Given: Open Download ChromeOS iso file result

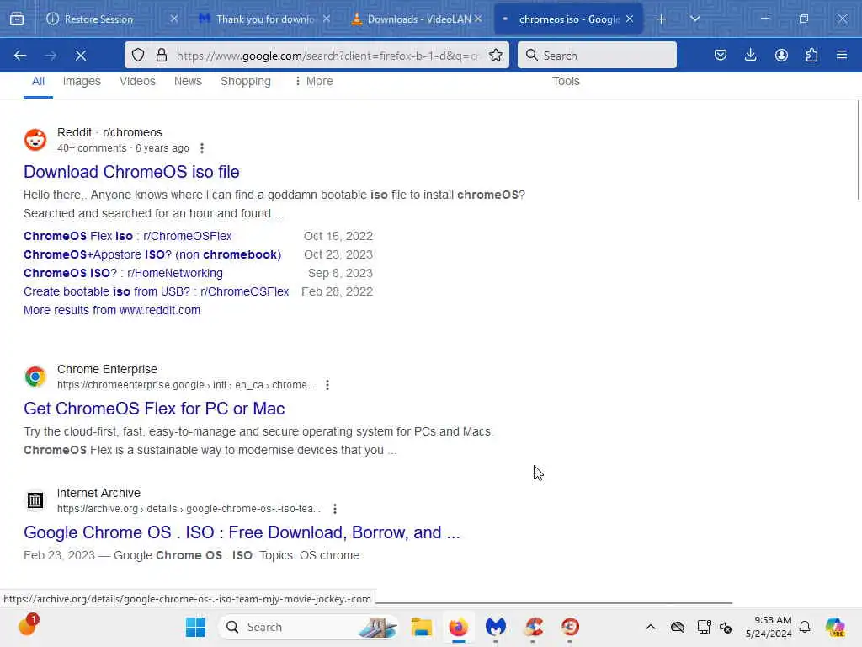Looking at the screenshot, I should (131, 172).
